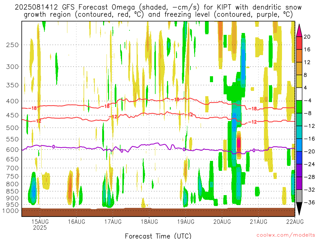The height and width of the screenshot is (239, 318).
Task: Click the 850 pressure level label
Action: click(x=12, y=191)
